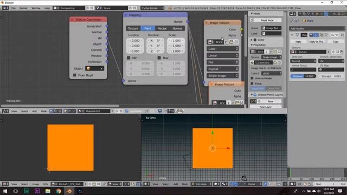Click the Name field in Node panel
The image size is (347, 195).
pyautogui.click(x=272, y=28)
